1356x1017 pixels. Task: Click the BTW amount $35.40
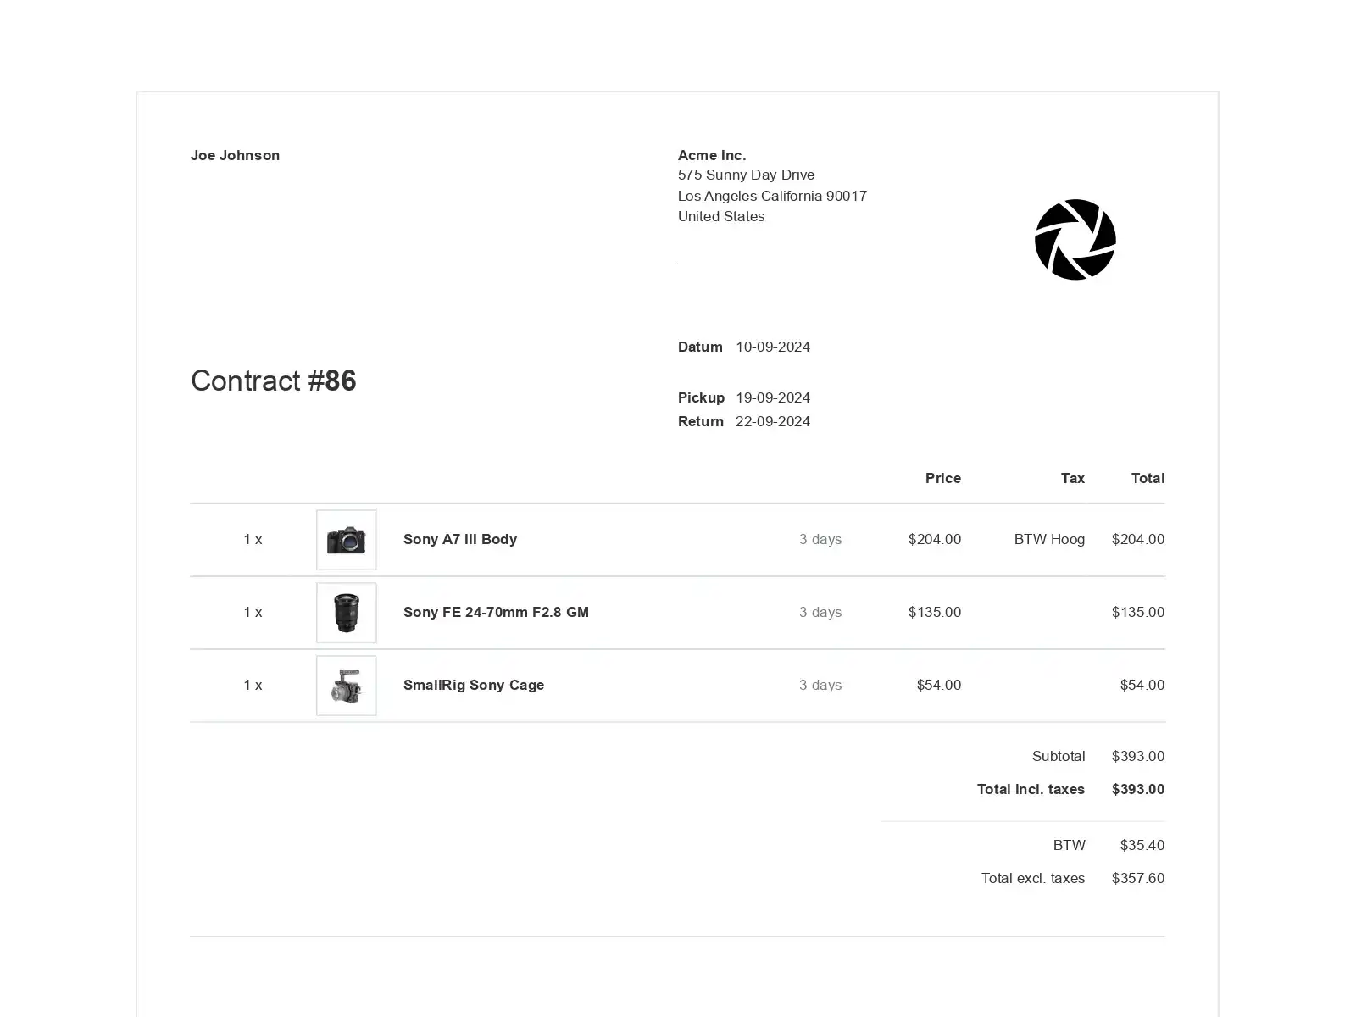click(x=1142, y=845)
